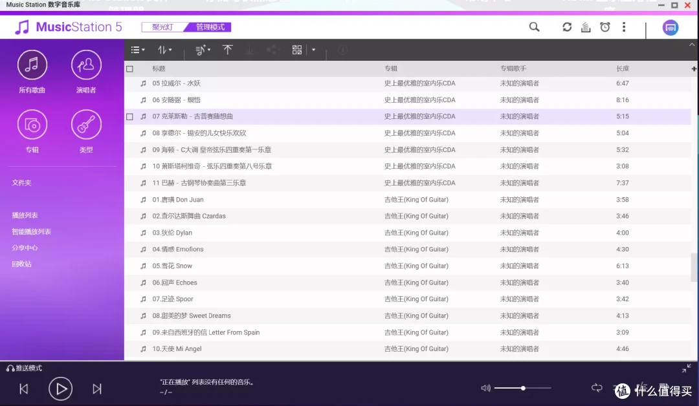Open 分享中心 in sidebar

(25, 248)
